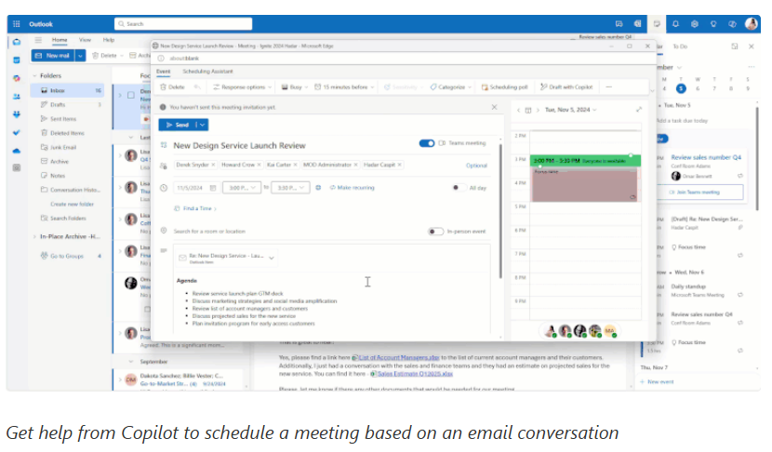This screenshot has width=772, height=452.
Task: Click the Outlook search box
Action: point(183,23)
